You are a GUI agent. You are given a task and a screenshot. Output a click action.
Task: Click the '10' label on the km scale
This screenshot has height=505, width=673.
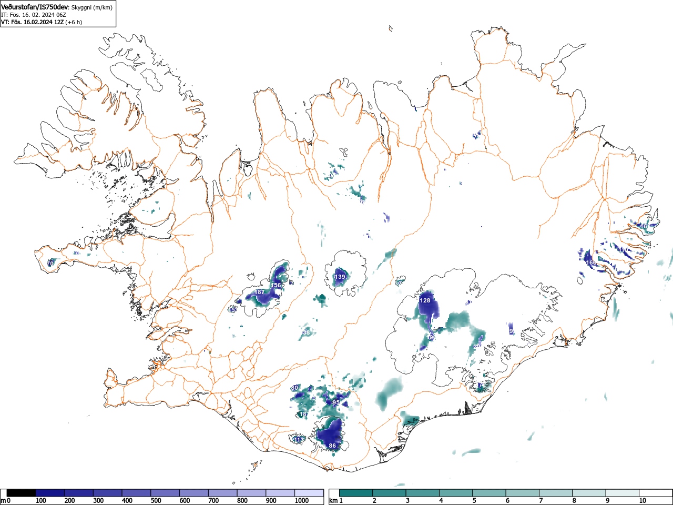pyautogui.click(x=643, y=501)
